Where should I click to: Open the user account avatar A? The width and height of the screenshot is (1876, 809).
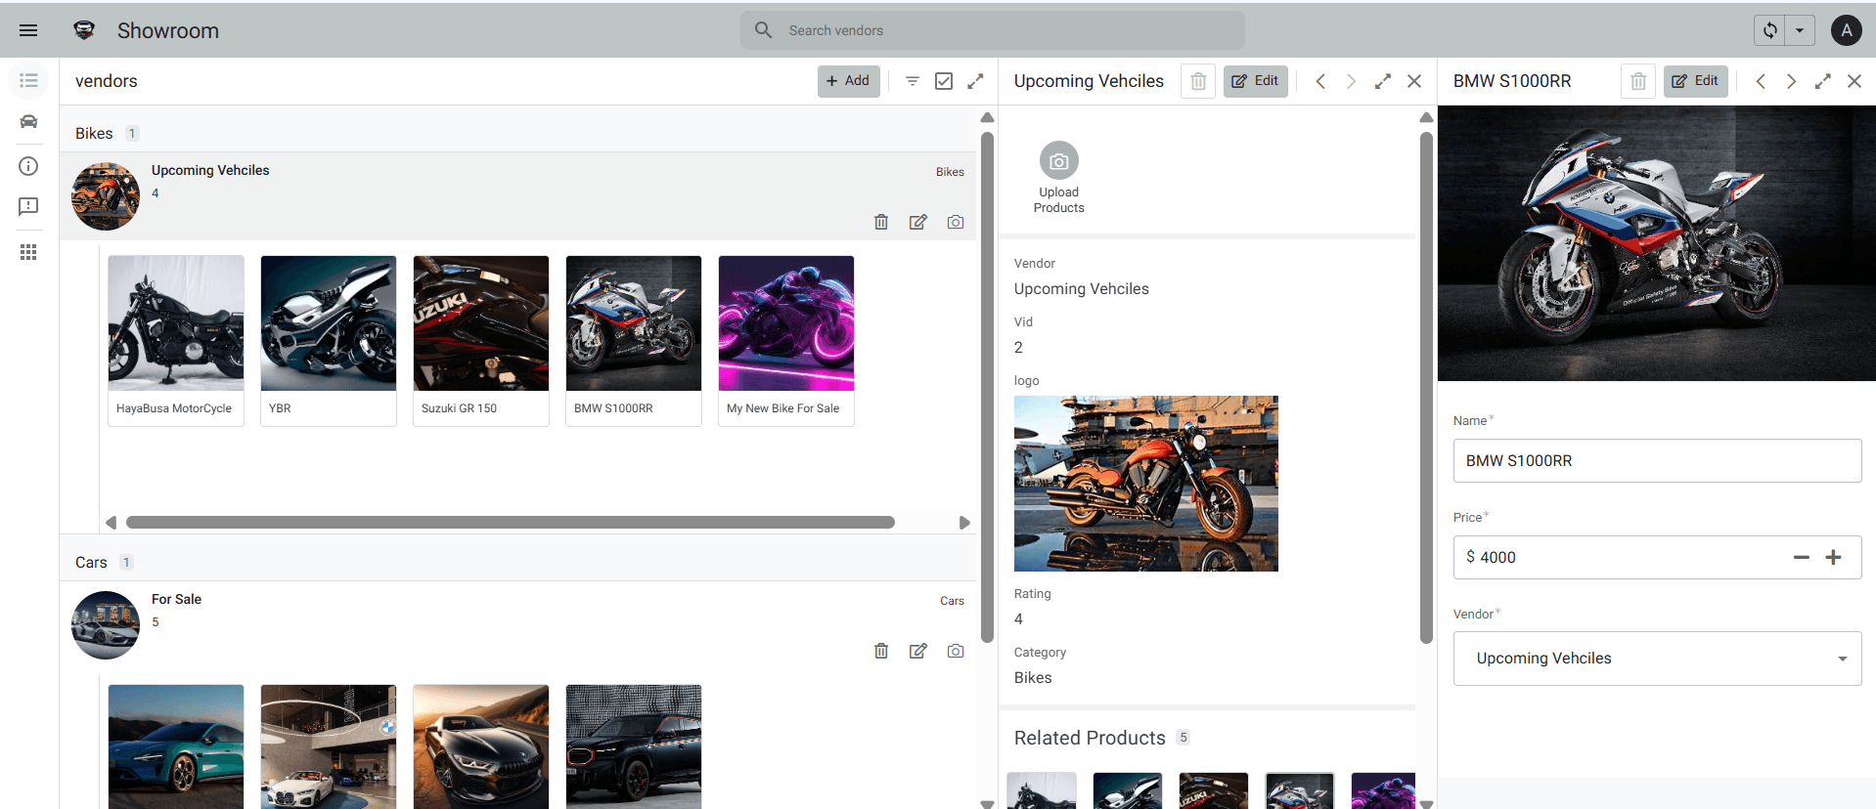(1846, 30)
